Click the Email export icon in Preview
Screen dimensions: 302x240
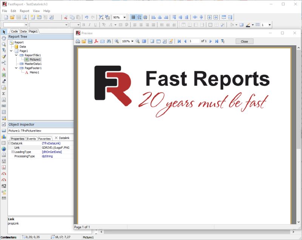click(102, 42)
